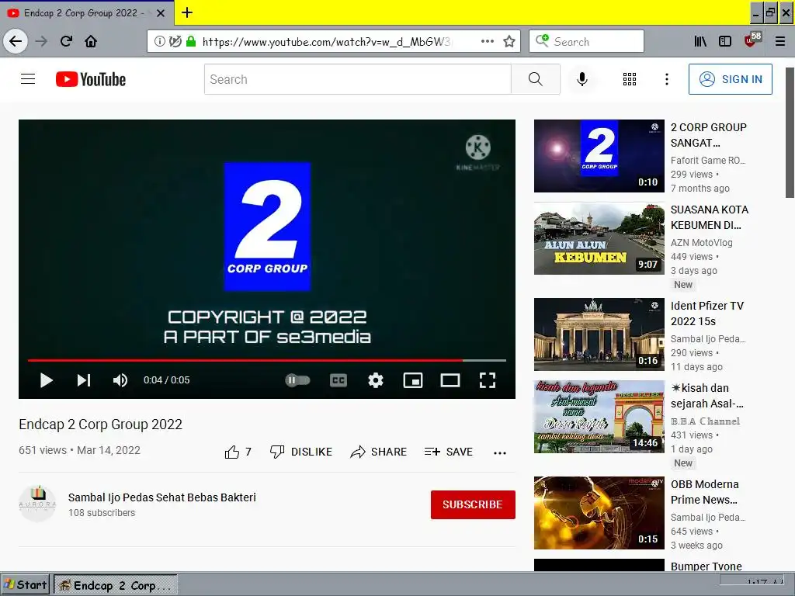
Task: Reload the current page
Action: (x=66, y=41)
